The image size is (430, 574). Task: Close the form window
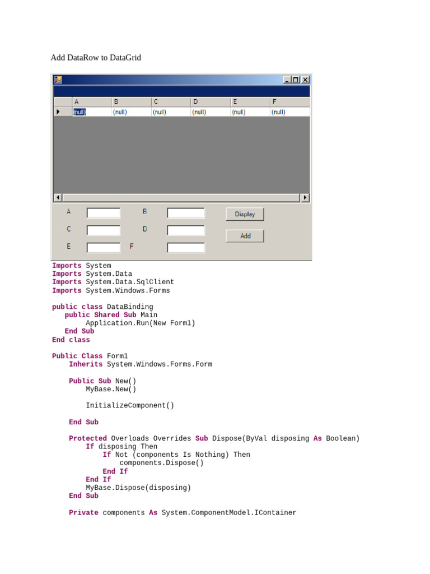click(305, 80)
